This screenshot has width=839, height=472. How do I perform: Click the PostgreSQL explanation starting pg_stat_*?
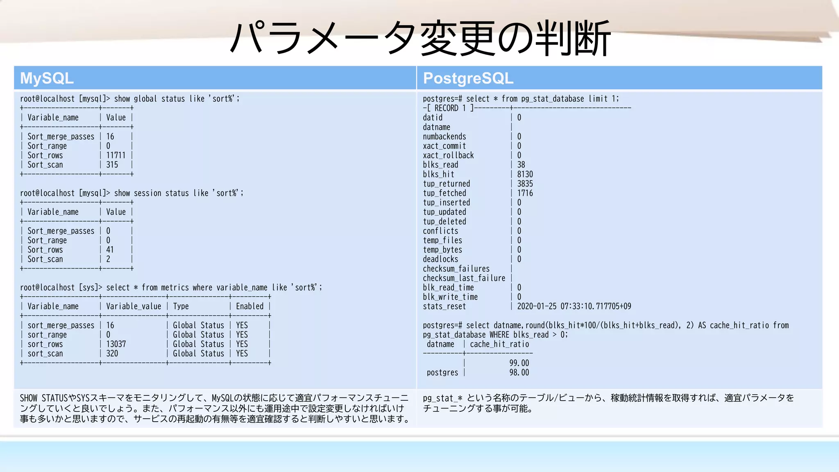(x=608, y=403)
